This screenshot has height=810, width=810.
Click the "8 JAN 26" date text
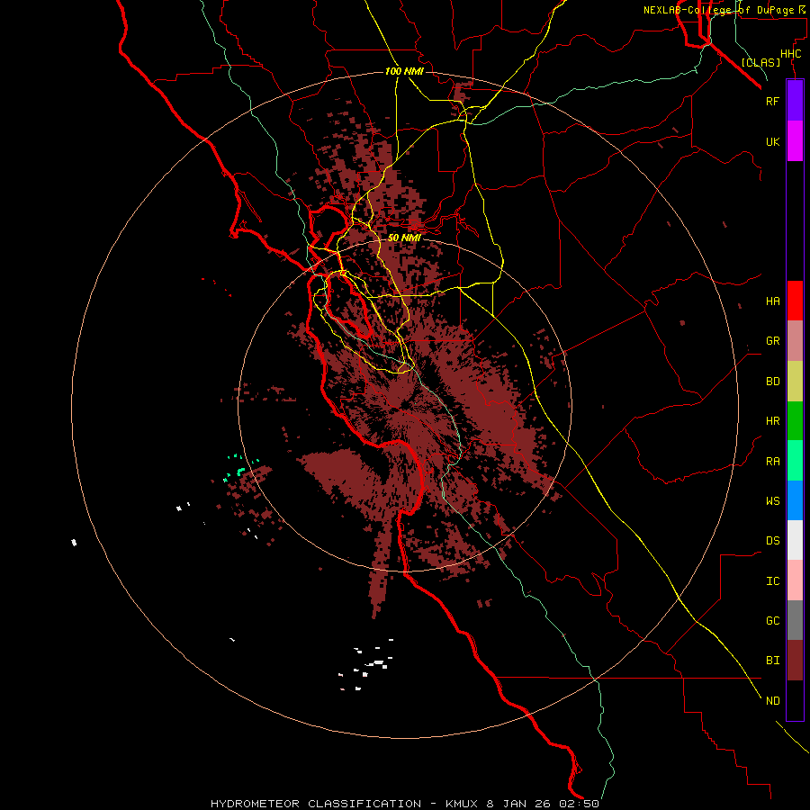click(x=520, y=804)
